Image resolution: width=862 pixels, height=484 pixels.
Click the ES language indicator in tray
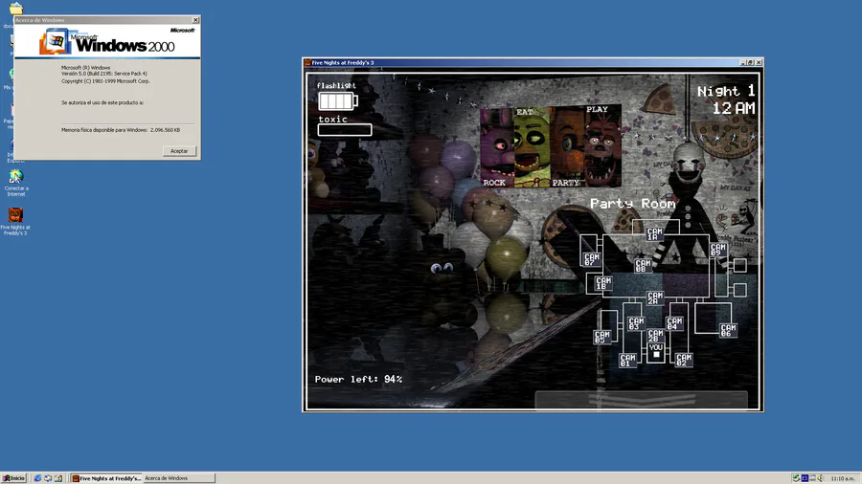click(x=805, y=478)
